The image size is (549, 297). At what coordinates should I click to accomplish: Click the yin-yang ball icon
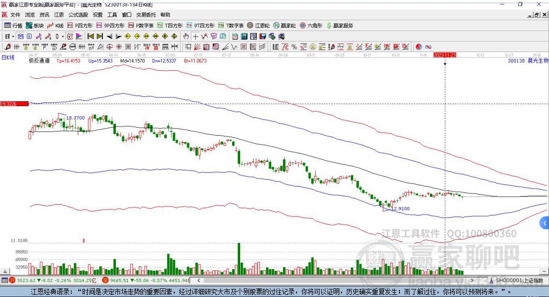[419, 47]
